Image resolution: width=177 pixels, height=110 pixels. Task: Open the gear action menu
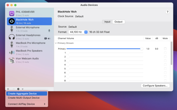(x=18, y=89)
